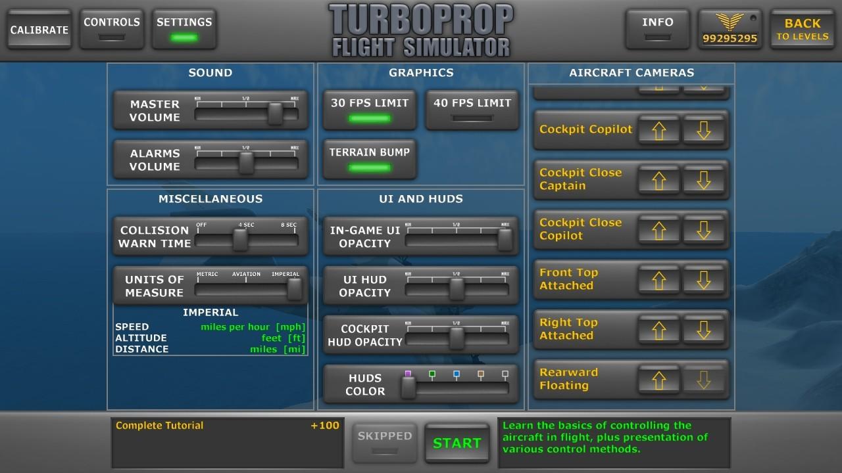The height and width of the screenshot is (473, 842).
Task: Move Rearward Floating camera up
Action: [x=658, y=380]
